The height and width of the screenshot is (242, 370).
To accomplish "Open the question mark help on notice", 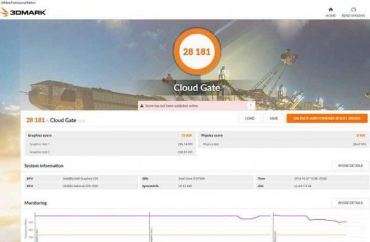I will coord(250,105).
